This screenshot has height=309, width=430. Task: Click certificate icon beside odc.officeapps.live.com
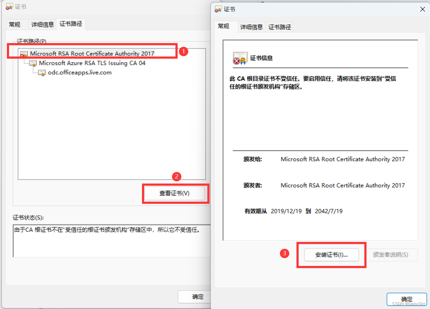coord(42,73)
